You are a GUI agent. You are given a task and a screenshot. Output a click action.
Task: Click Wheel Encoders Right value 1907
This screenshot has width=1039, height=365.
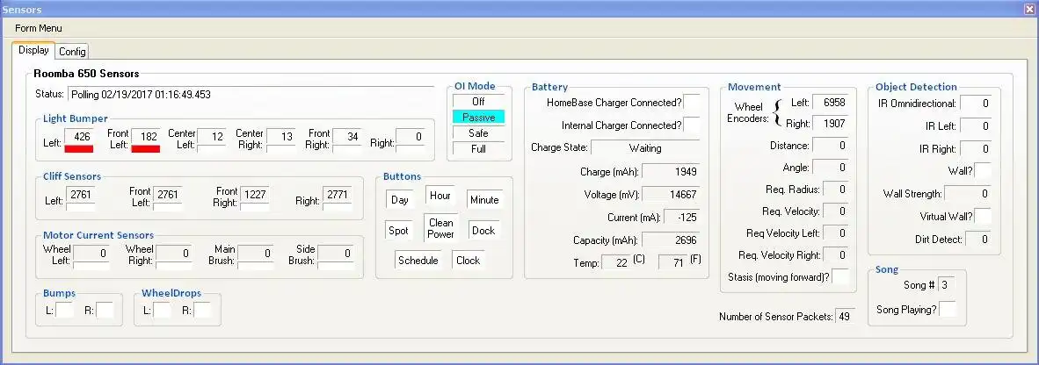pos(830,124)
